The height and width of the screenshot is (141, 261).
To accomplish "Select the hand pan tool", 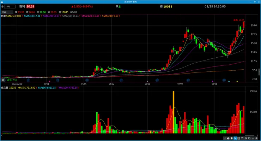I will click(x=232, y=138).
